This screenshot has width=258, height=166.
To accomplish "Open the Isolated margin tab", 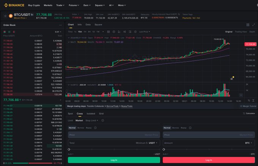I will tap(91, 113).
